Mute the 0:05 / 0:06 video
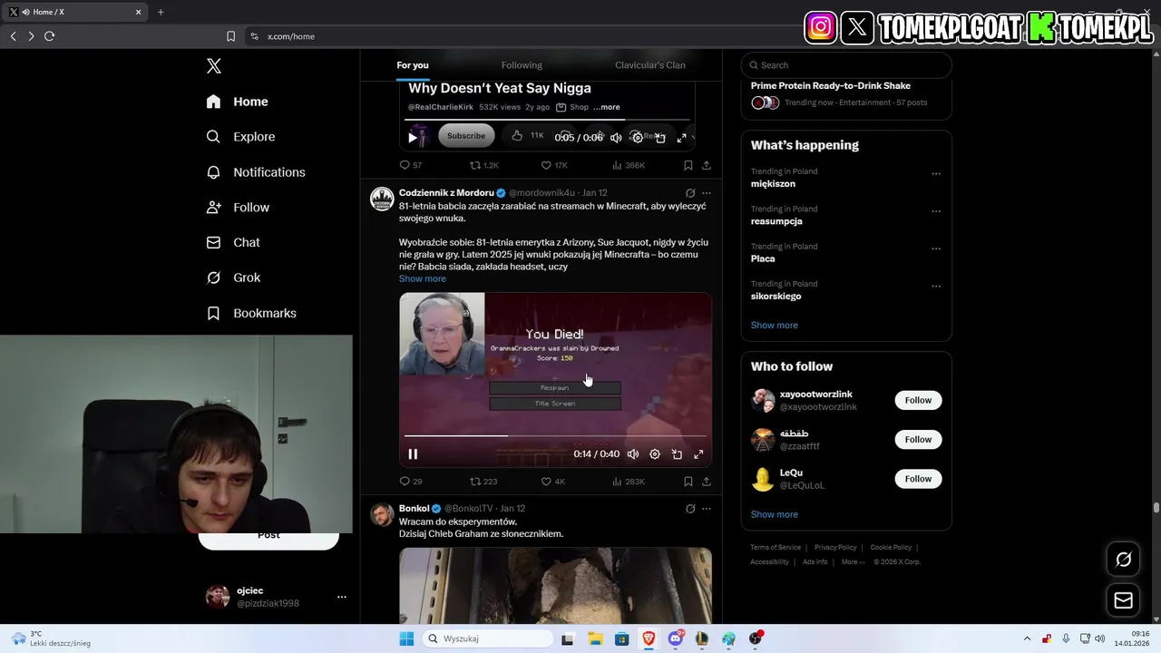Screen dimensions: 1161x653 [616, 138]
